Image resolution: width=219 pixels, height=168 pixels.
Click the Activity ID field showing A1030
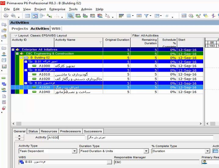tap(66, 138)
